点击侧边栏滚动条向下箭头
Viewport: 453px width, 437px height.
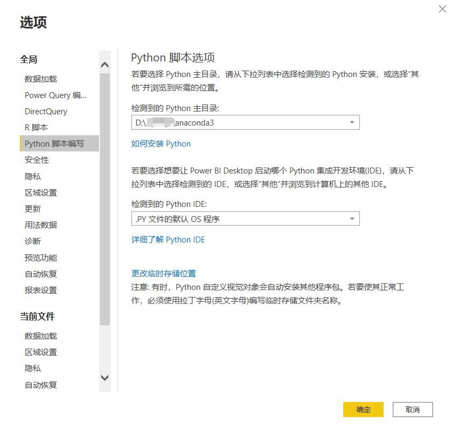104,378
